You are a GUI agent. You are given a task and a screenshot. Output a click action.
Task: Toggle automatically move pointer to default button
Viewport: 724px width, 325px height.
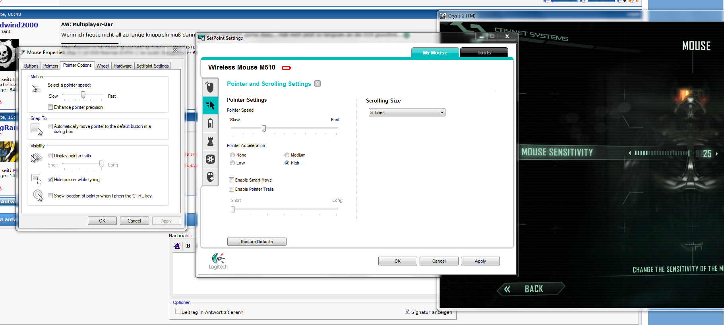point(50,126)
